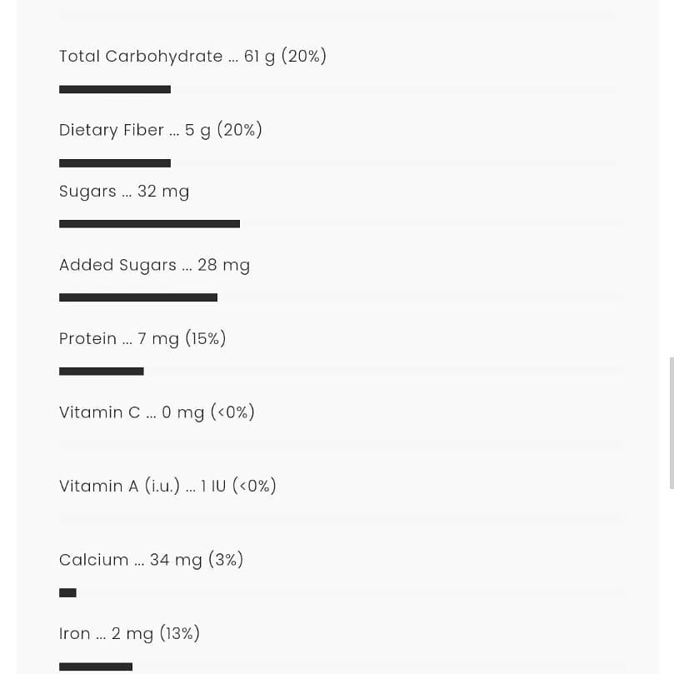Click the Iron 2 mg label
The height and width of the screenshot is (674, 674).
tap(129, 634)
